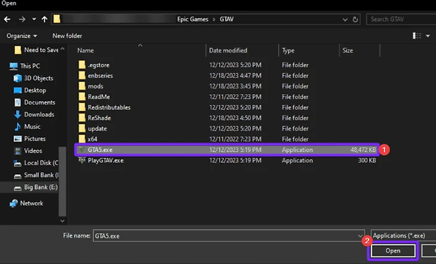Select the Big Bank (E:) drive

[x=39, y=187]
